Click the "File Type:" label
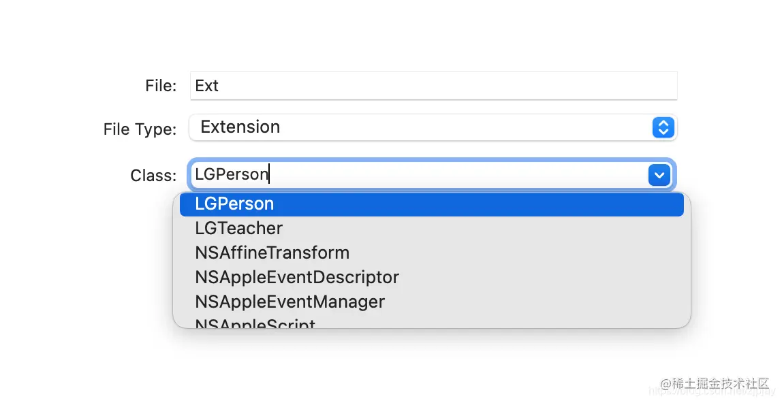The width and height of the screenshot is (782, 403). coord(140,129)
